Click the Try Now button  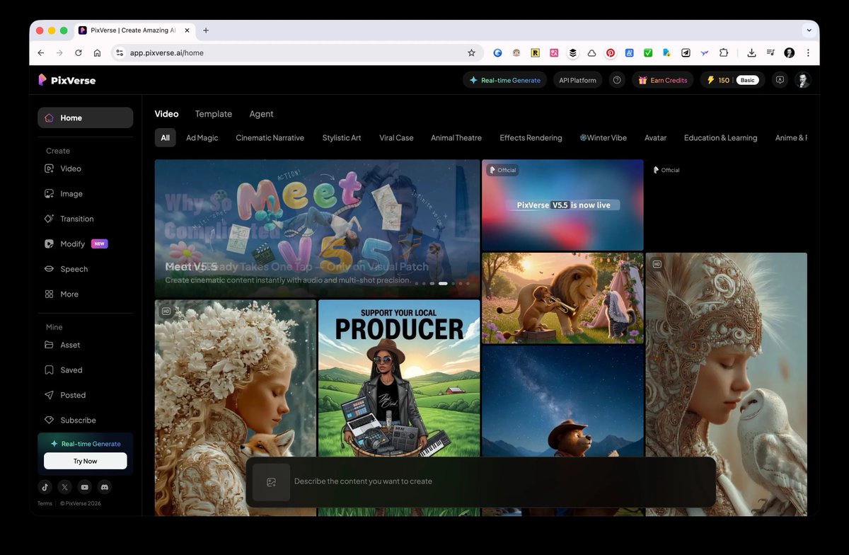click(86, 461)
